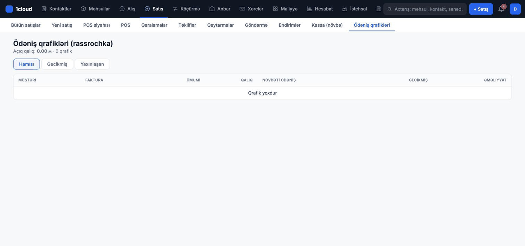Click the QALIQ column header

pyautogui.click(x=247, y=80)
